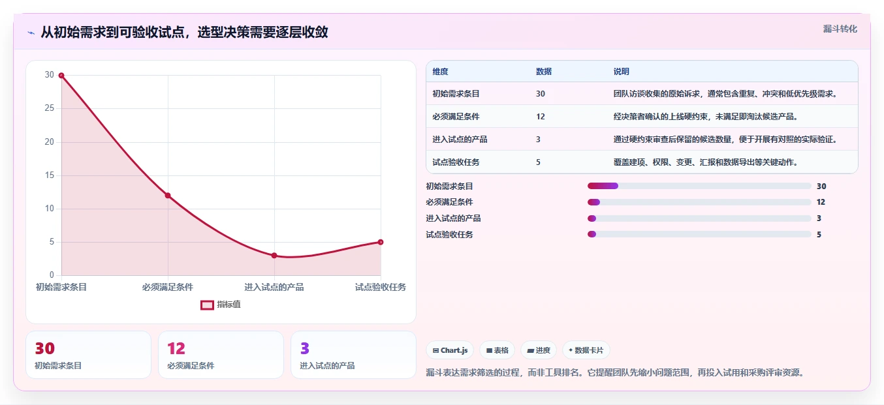Click the 进度 chip
Image resolution: width=884 pixels, height=405 pixels.
coord(539,350)
